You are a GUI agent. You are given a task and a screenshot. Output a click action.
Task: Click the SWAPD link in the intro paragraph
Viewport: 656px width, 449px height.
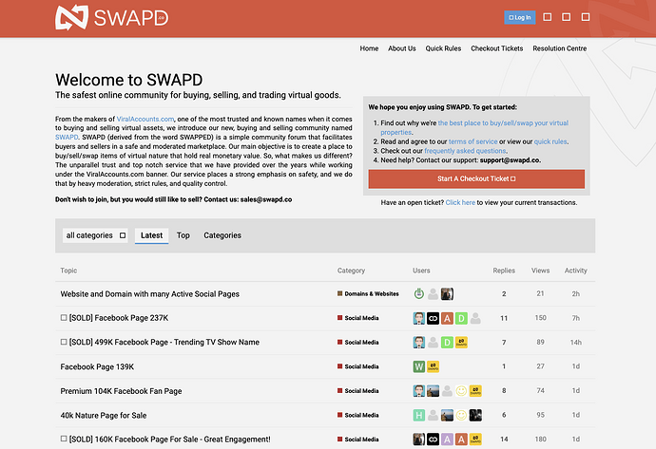coord(67,138)
